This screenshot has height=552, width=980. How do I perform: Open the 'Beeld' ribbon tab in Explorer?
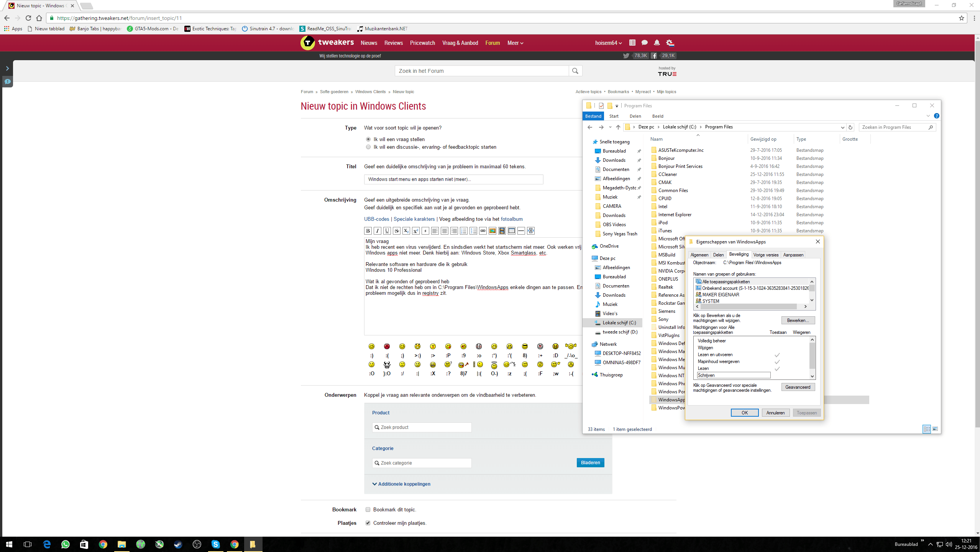[657, 116]
